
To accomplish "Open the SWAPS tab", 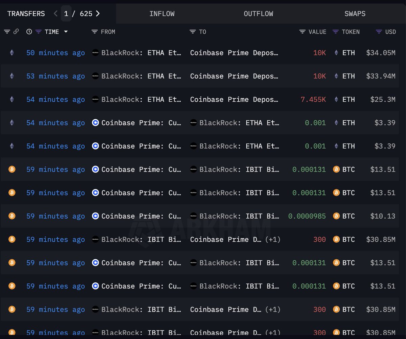I will click(355, 14).
